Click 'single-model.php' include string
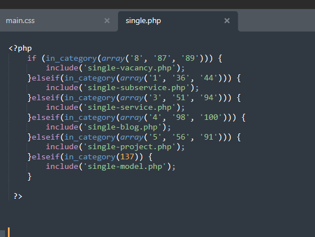This screenshot has width=315, height=237. click(x=125, y=166)
